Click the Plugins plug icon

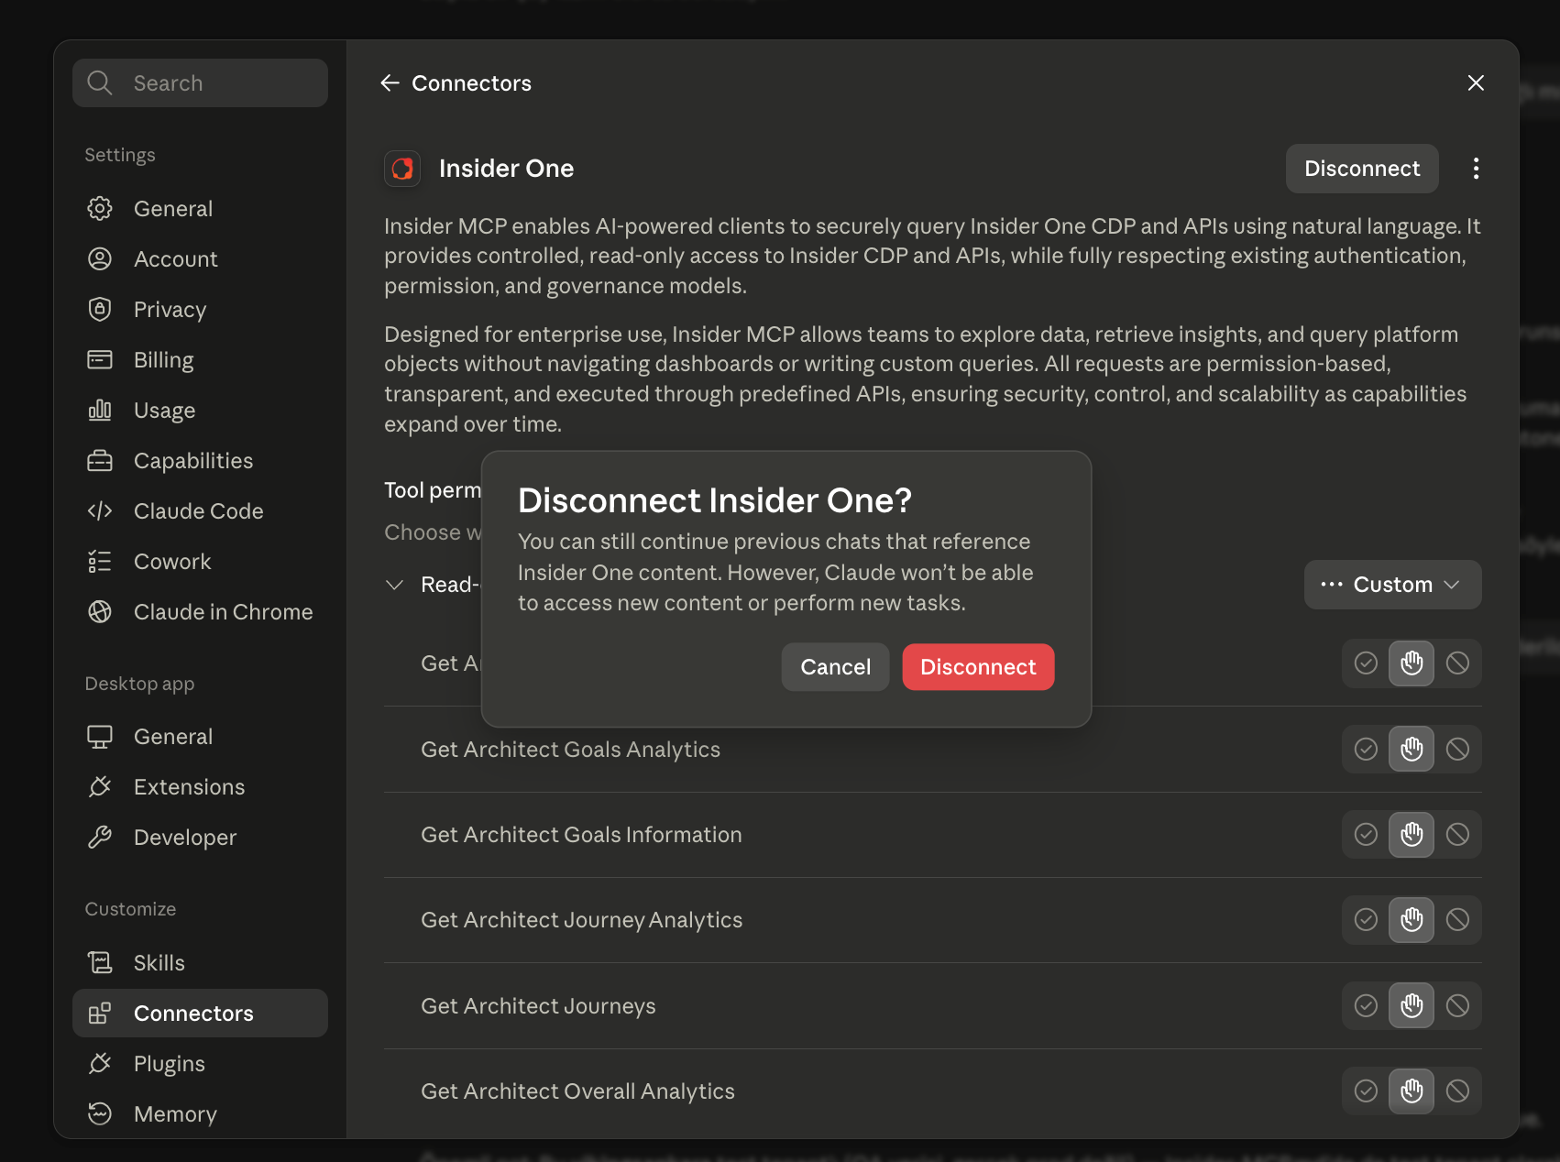tap(100, 1064)
